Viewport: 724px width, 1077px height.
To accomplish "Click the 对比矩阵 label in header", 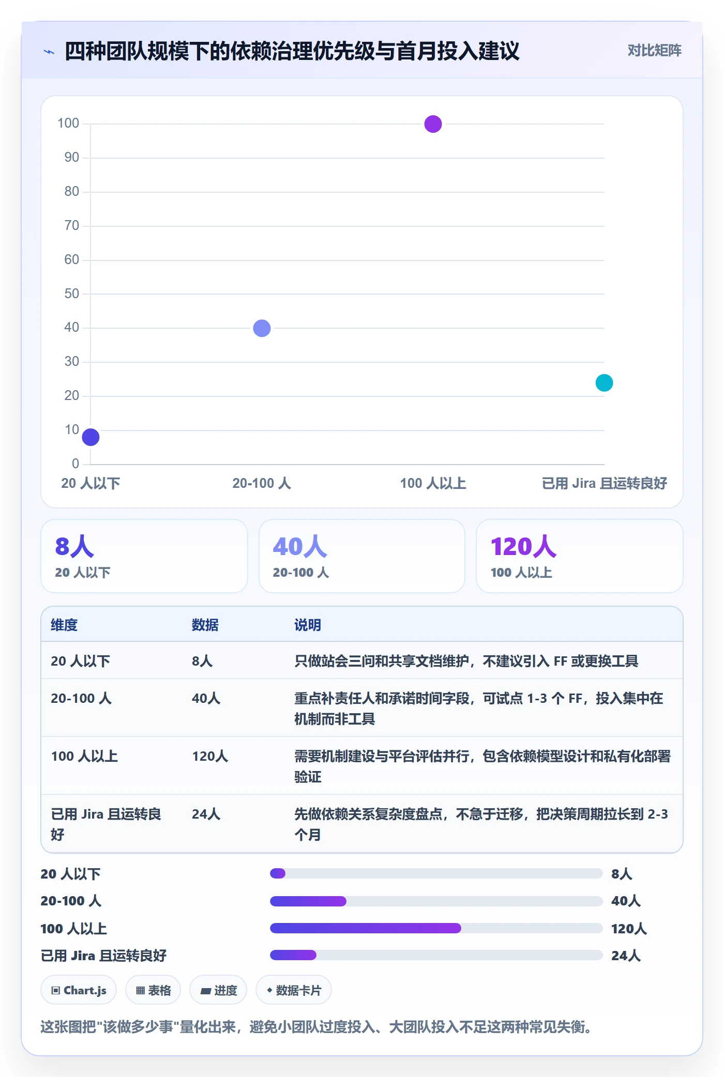I will coord(654,51).
